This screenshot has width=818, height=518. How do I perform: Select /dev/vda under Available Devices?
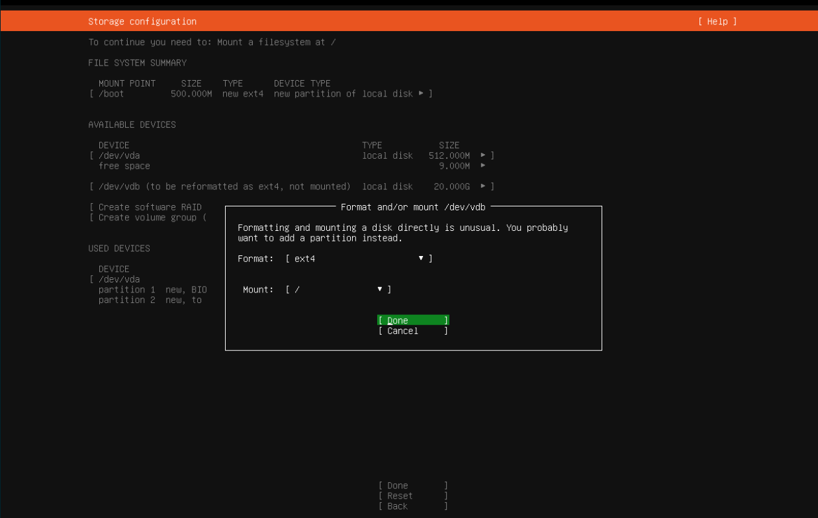pos(119,155)
